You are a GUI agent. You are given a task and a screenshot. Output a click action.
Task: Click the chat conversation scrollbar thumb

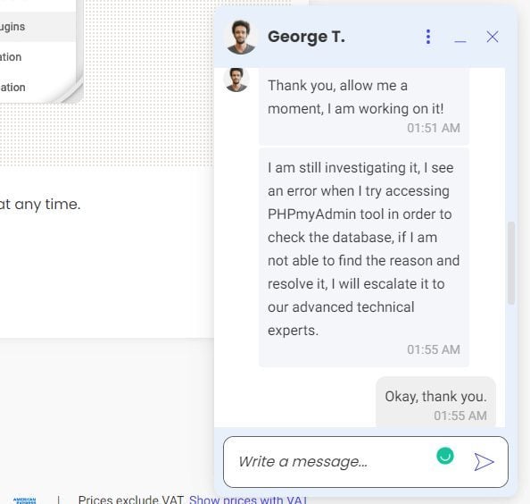[x=511, y=263]
